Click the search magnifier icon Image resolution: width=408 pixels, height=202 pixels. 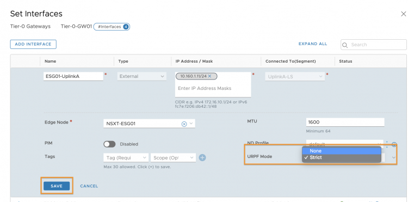pos(345,45)
